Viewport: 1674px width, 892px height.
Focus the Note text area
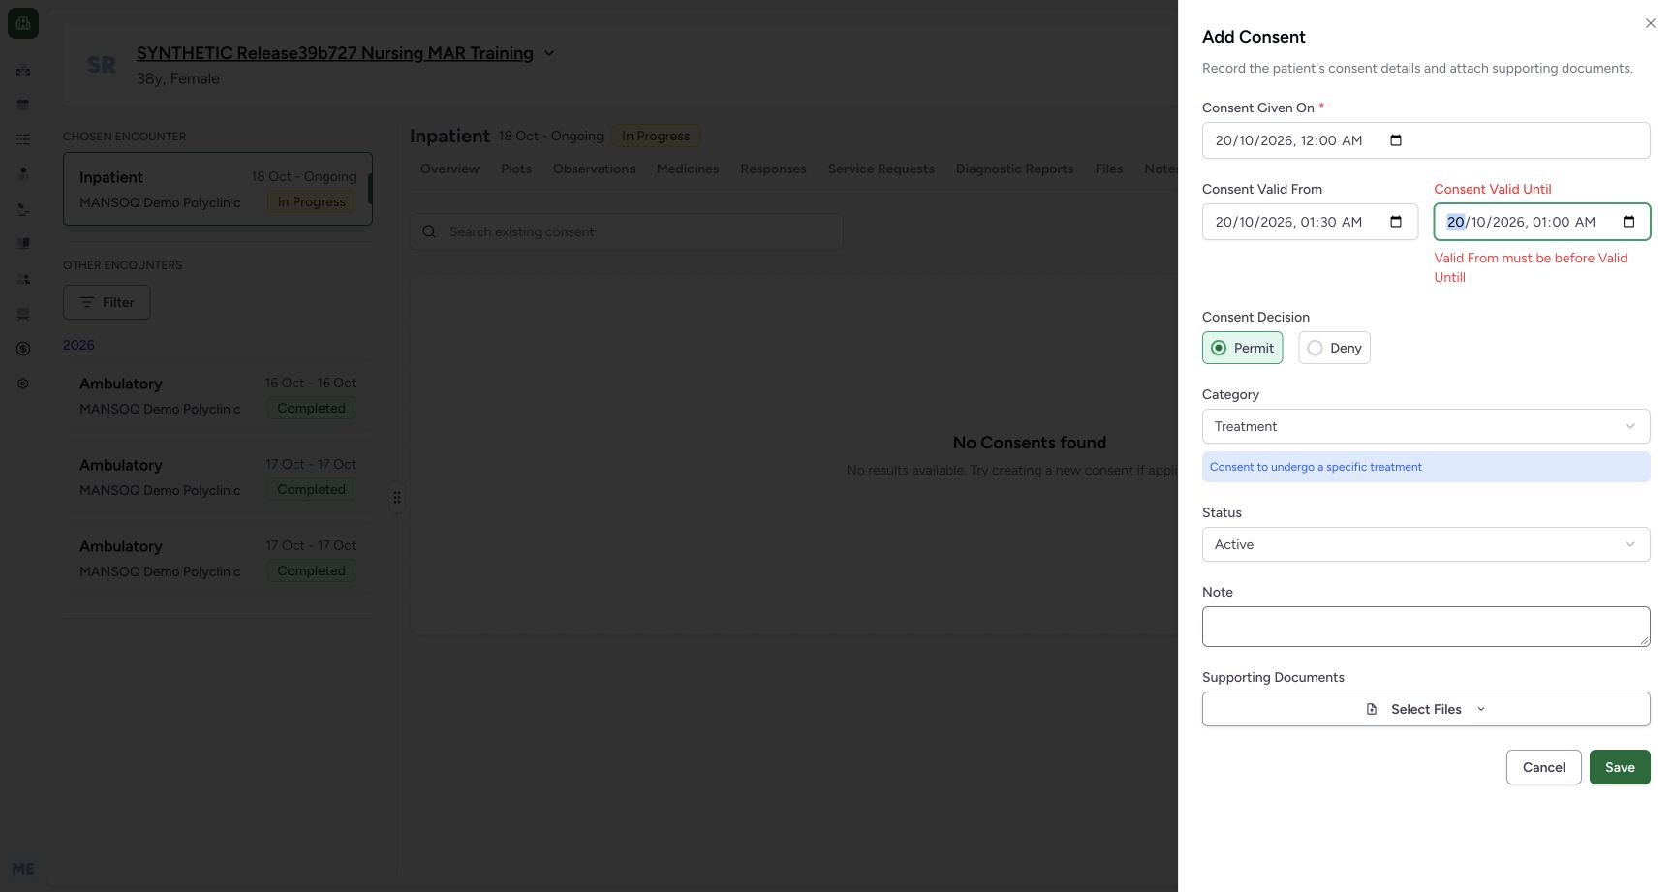[x=1426, y=627]
